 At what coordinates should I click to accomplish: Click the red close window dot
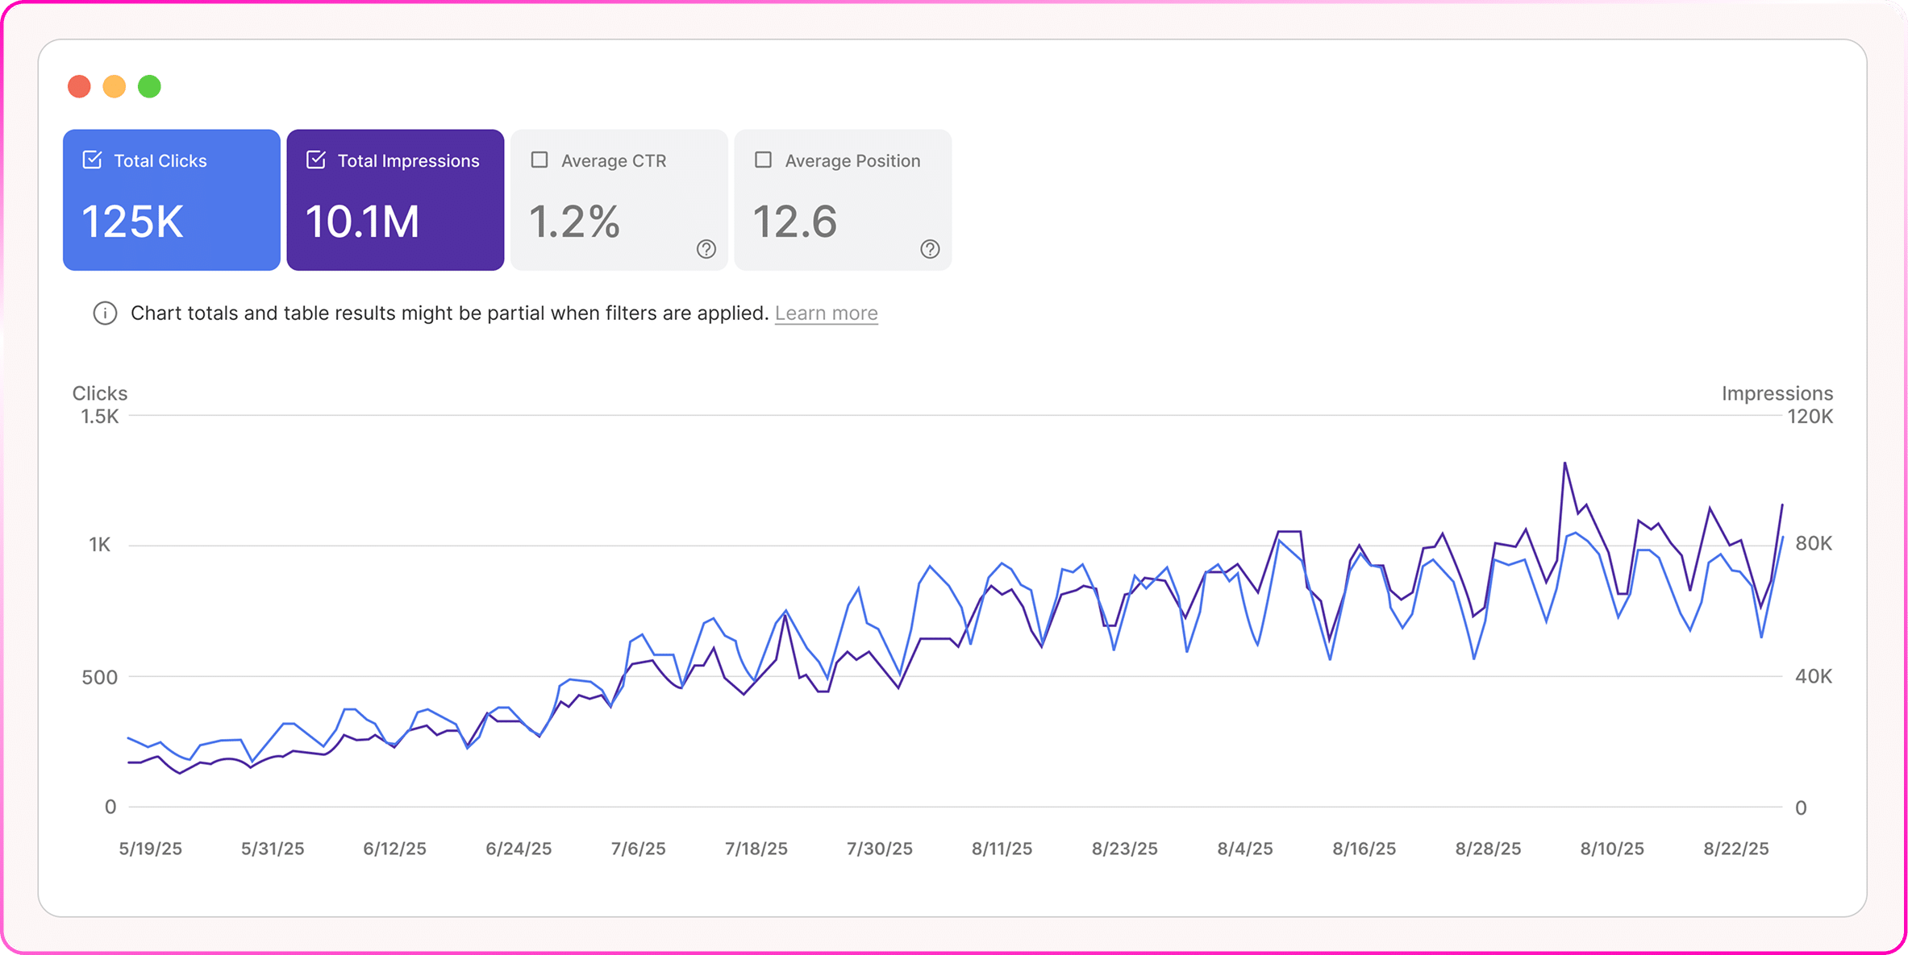79,86
